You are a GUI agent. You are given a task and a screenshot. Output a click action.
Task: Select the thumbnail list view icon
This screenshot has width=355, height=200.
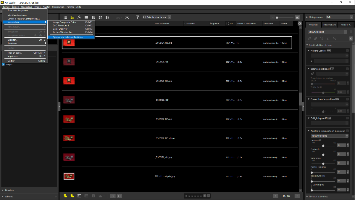pyautogui.click(x=72, y=17)
